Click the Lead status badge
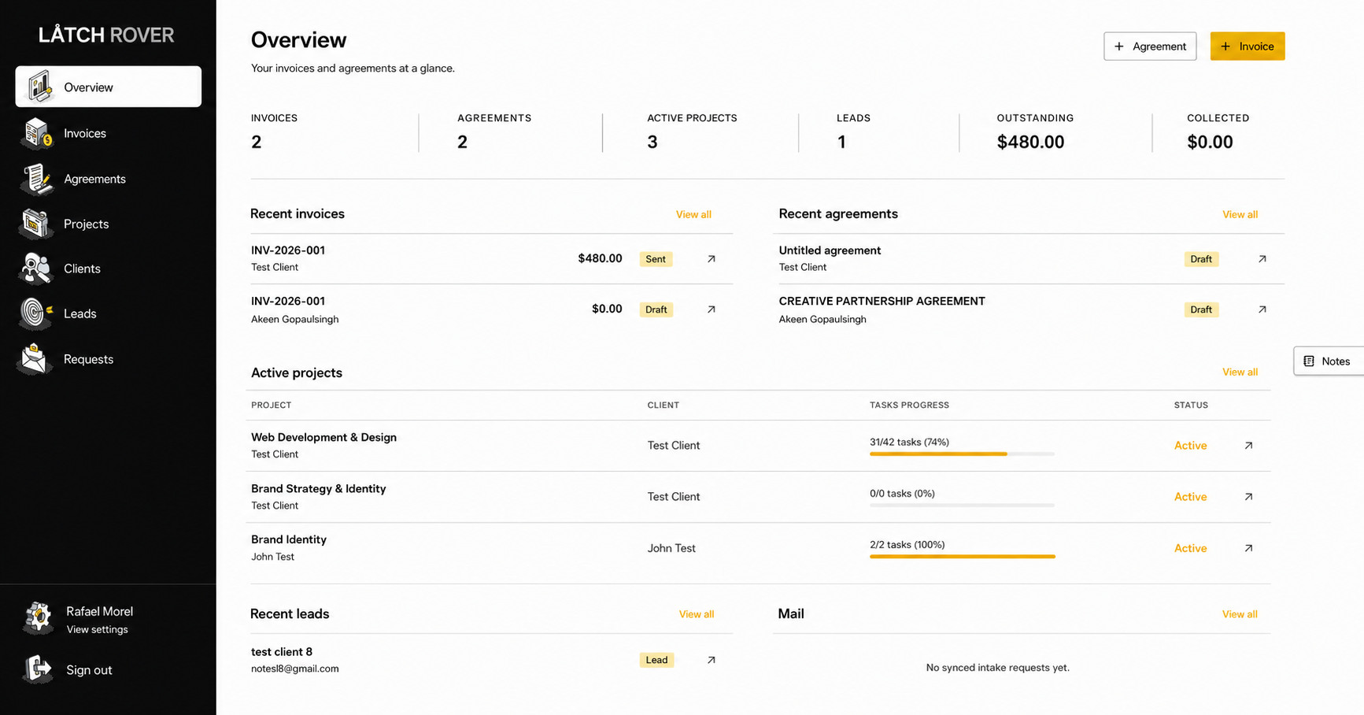The height and width of the screenshot is (715, 1364). point(656,660)
